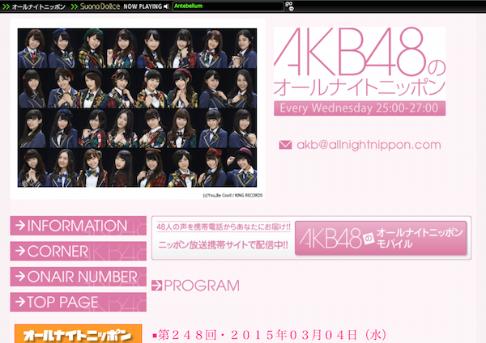486x343 pixels.
Task: Go to TOP PAGE menu item
Action: click(x=78, y=302)
